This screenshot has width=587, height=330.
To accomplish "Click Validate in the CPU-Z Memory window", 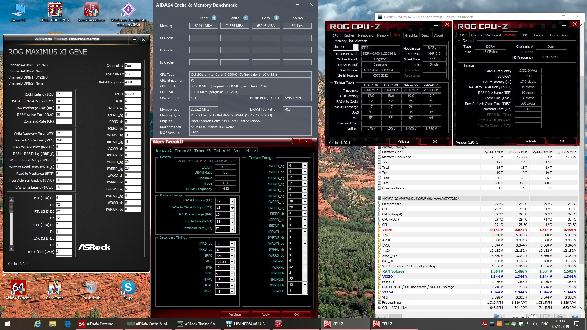I will pos(531,141).
